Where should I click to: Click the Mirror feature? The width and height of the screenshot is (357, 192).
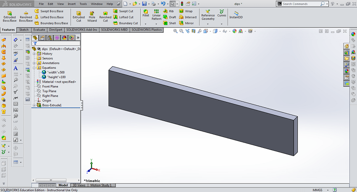pos(186,23)
